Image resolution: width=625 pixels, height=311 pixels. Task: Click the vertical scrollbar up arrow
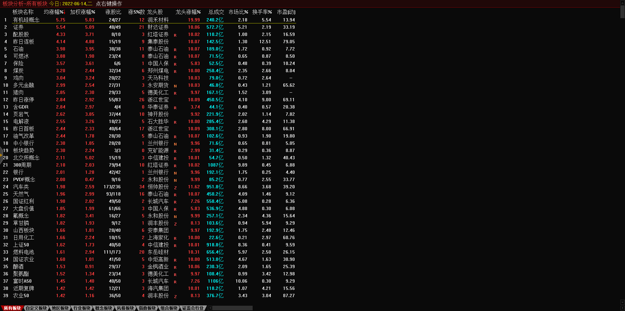(622, 2)
